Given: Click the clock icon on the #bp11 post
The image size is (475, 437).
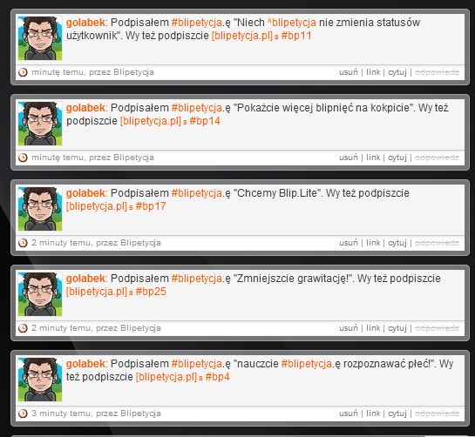Looking at the screenshot, I should click(x=23, y=72).
